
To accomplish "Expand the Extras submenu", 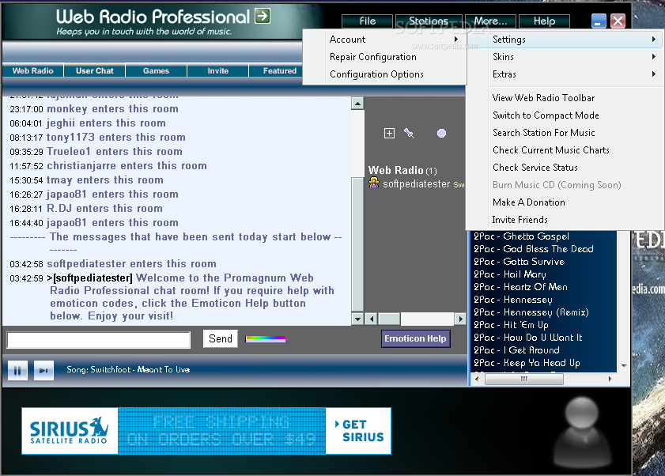I will coord(565,74).
